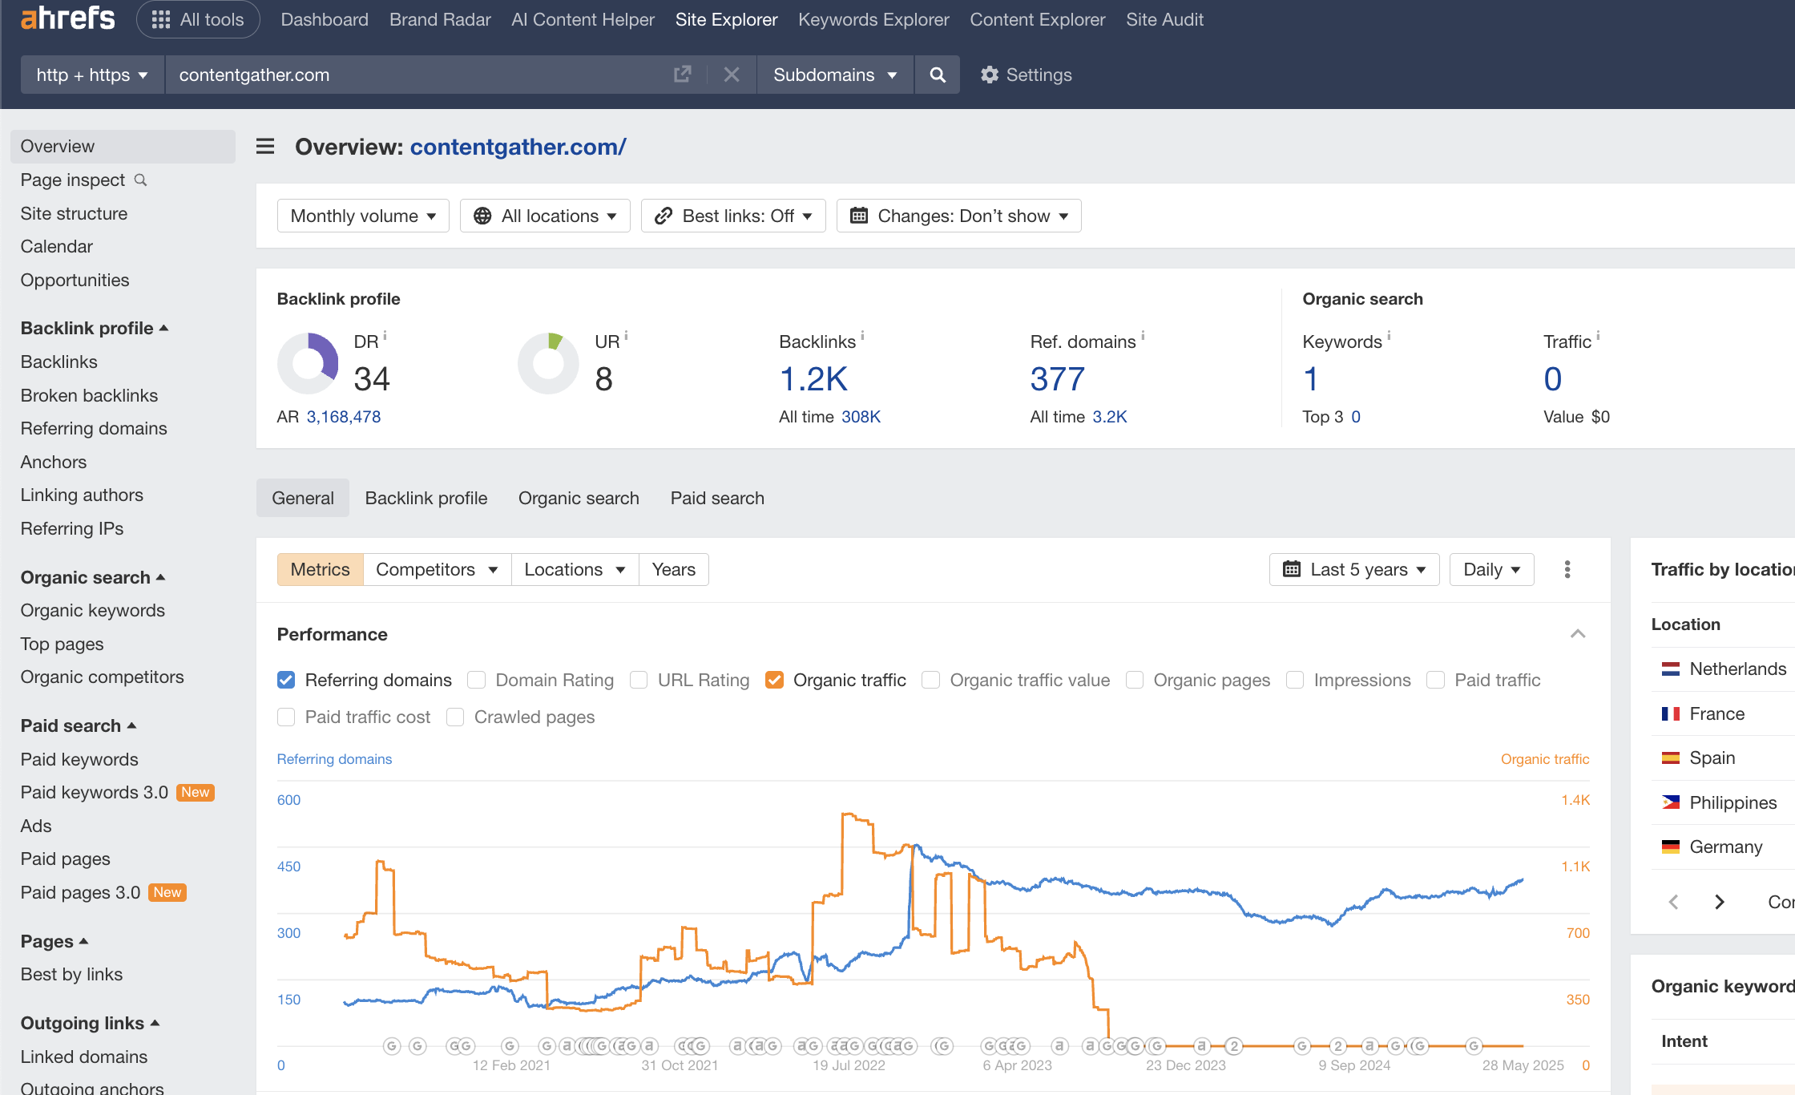1795x1095 pixels.
Task: Enable the Paid traffic checkbox
Action: [x=1436, y=680]
